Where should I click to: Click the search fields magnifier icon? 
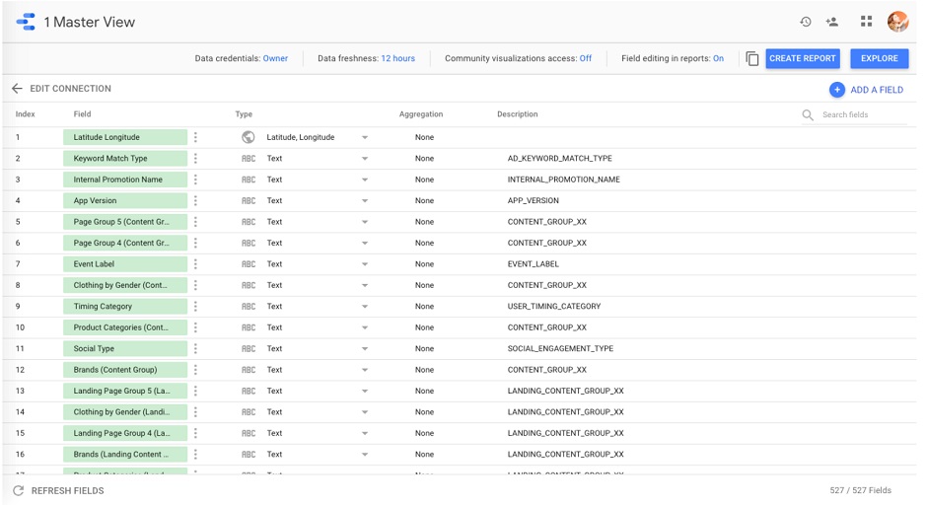pyautogui.click(x=808, y=114)
